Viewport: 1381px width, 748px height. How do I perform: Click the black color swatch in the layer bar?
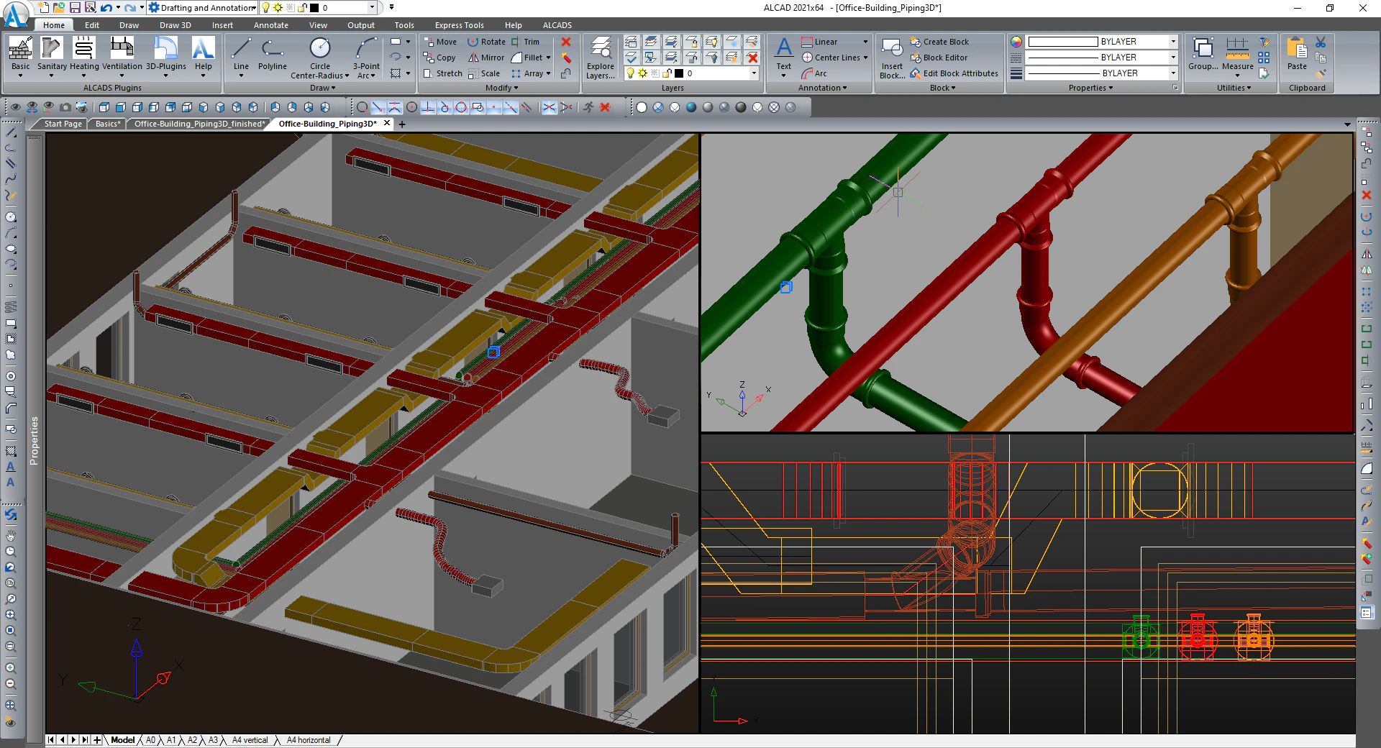click(x=679, y=73)
